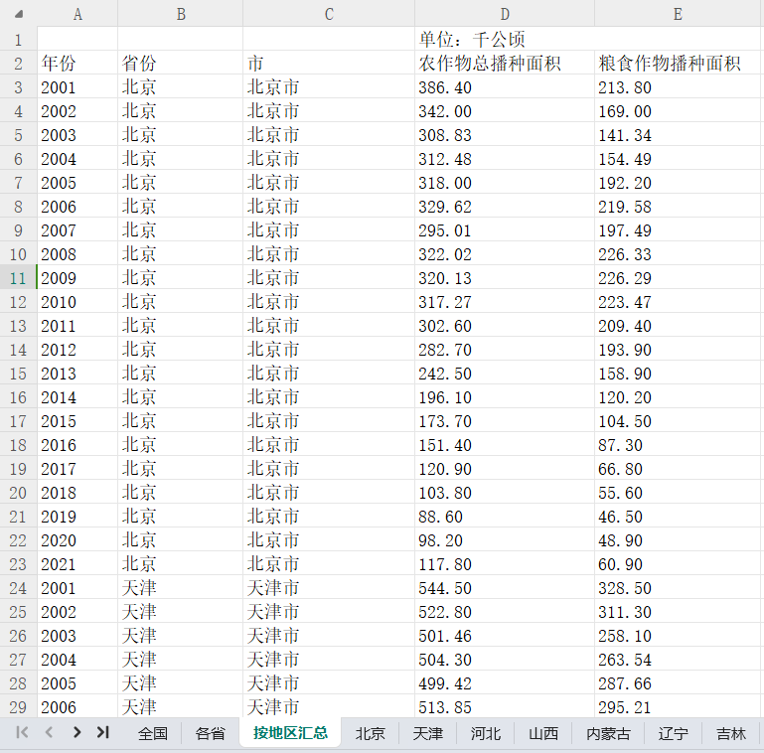The width and height of the screenshot is (764, 753).
Task: Select column D header
Action: tap(505, 14)
